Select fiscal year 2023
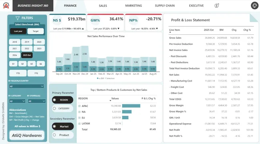 [39, 49]
